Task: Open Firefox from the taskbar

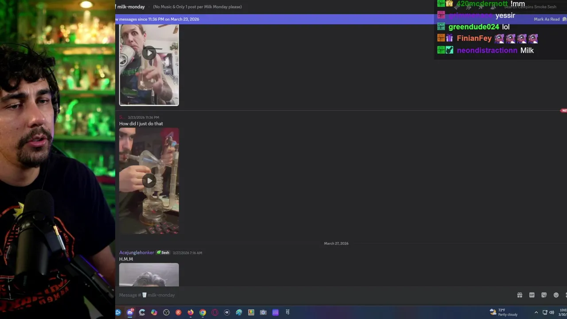Action: tap(190, 312)
